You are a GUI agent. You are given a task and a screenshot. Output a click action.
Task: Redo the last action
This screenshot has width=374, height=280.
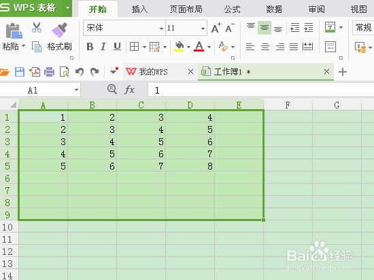click(95, 72)
